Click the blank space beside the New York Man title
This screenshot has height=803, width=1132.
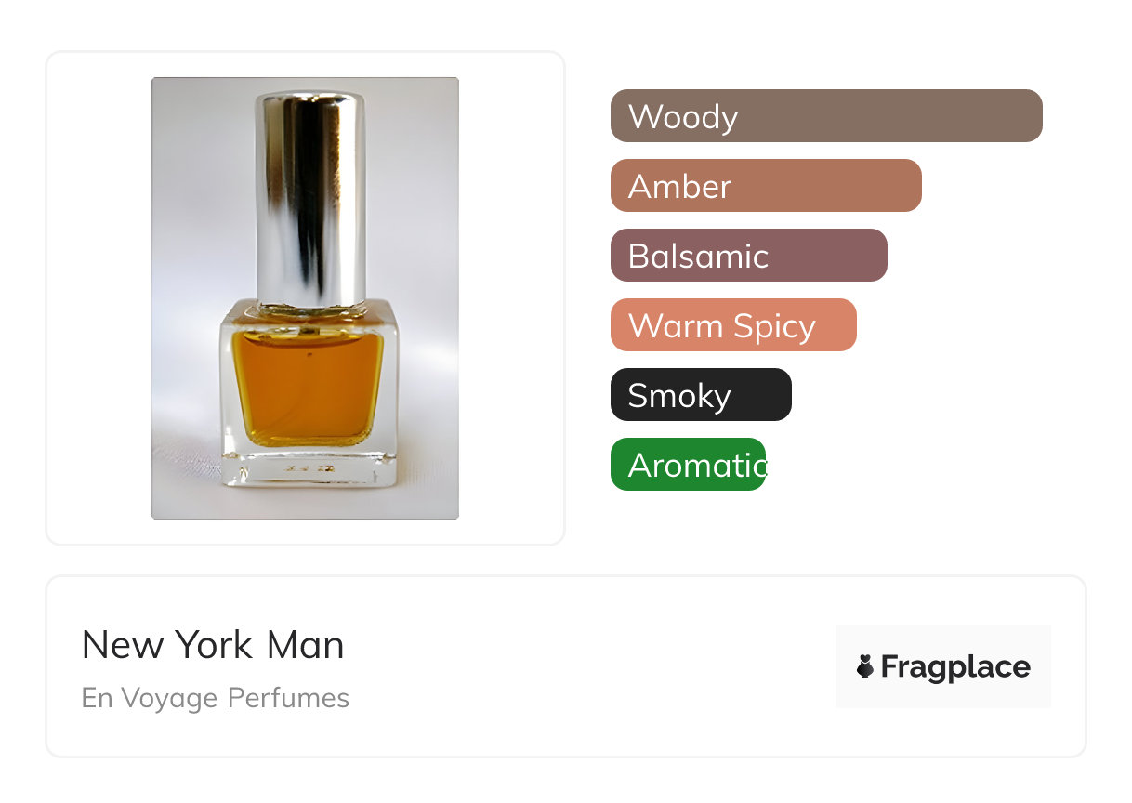pyautogui.click(x=586, y=645)
